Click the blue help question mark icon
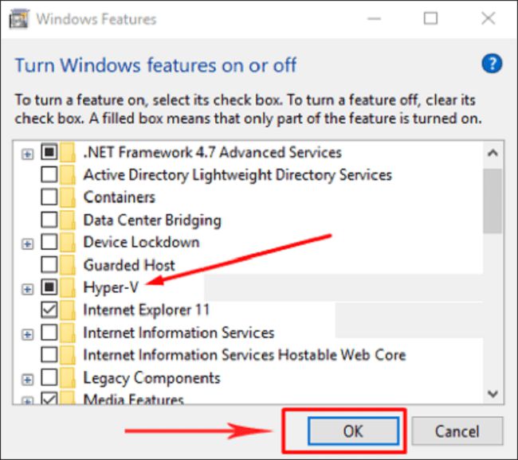 click(492, 64)
